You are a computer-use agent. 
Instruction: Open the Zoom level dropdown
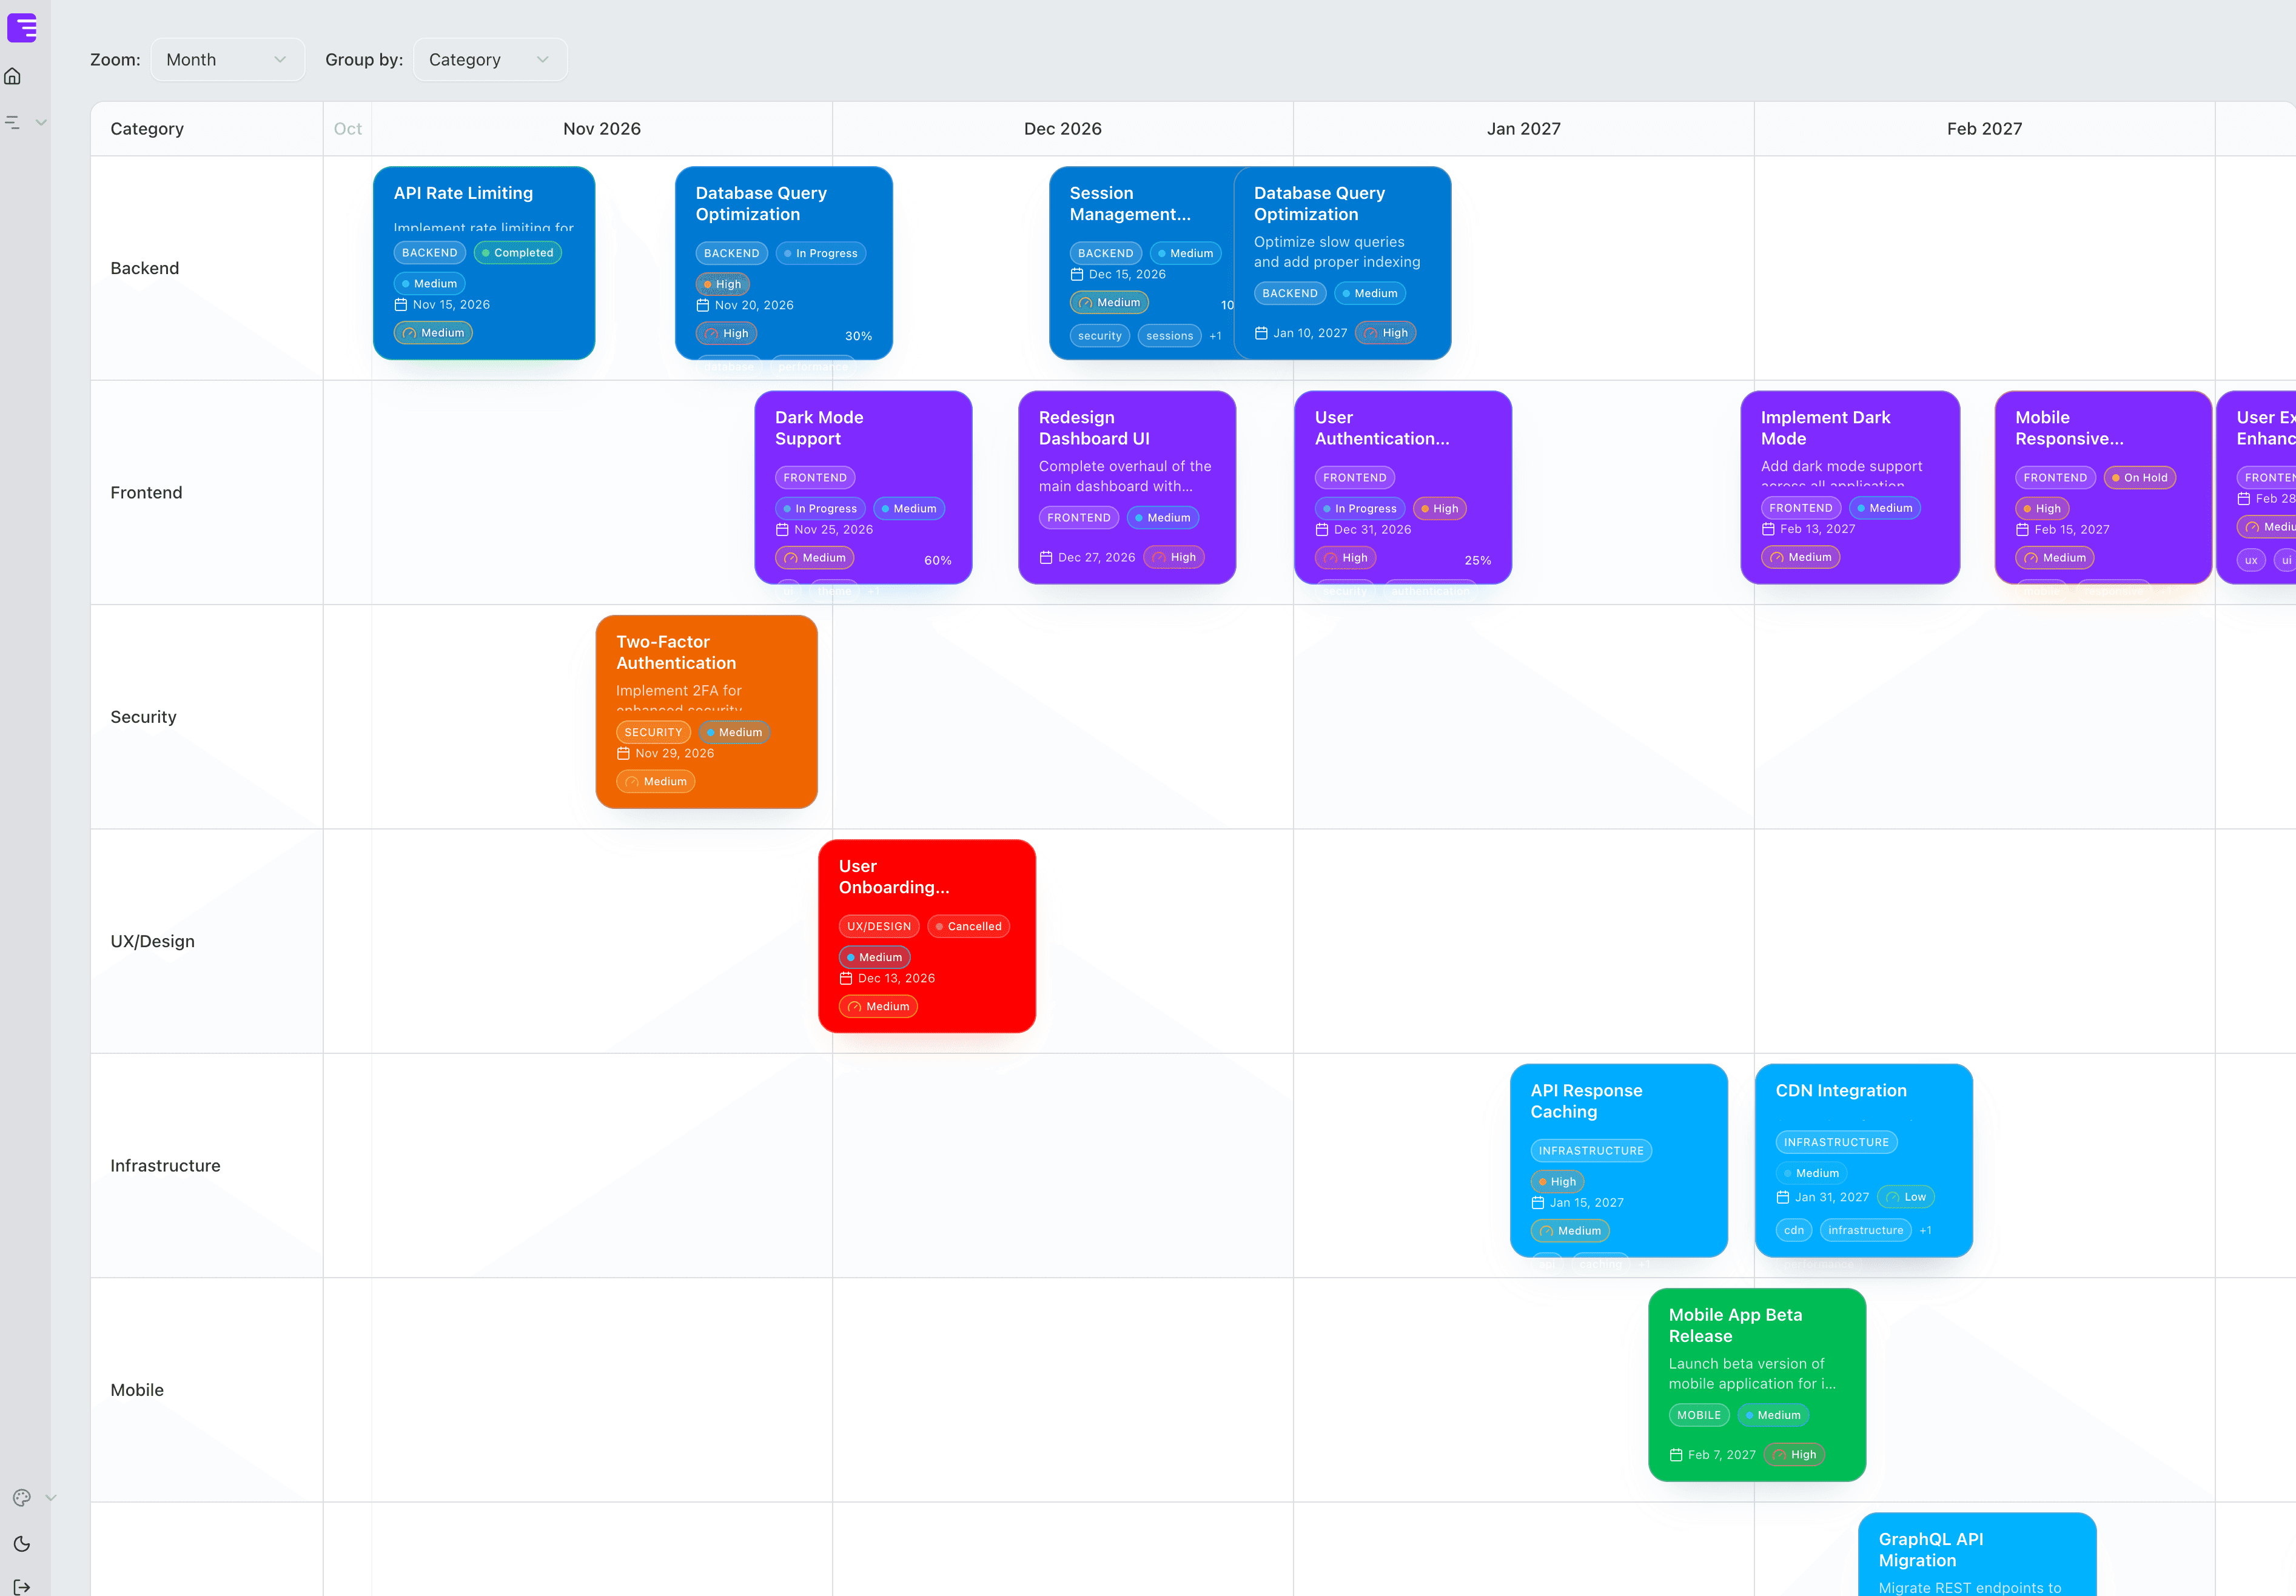[227, 59]
